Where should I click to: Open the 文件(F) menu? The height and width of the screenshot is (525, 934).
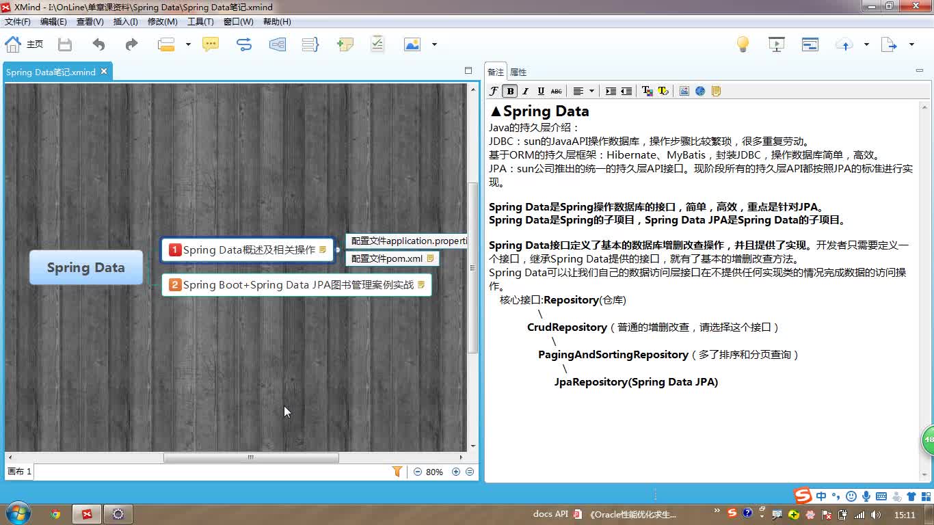pos(18,22)
